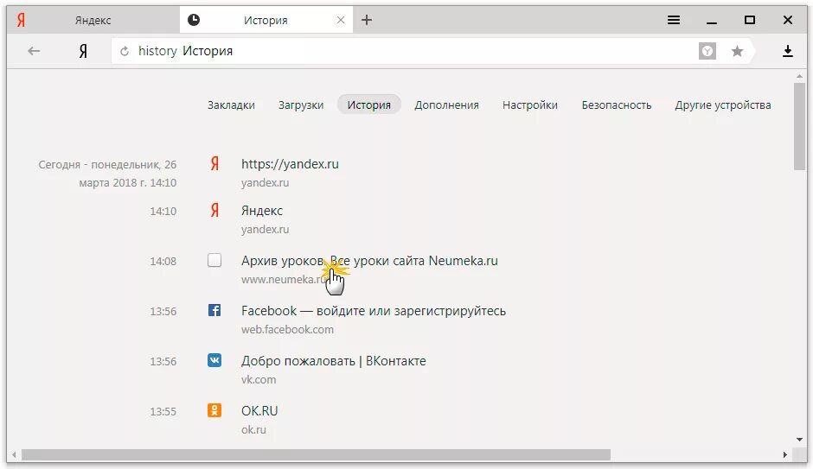Viewport: 813px width, 469px height.
Task: Open the Загрузки section
Action: pyautogui.click(x=301, y=105)
